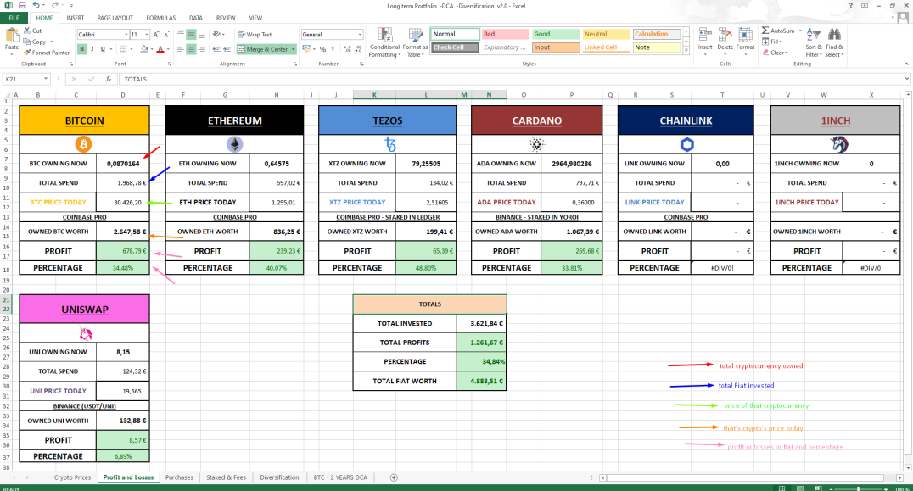913x491 pixels.
Task: Expand the cell Styles gallery more arrow
Action: coord(686,51)
